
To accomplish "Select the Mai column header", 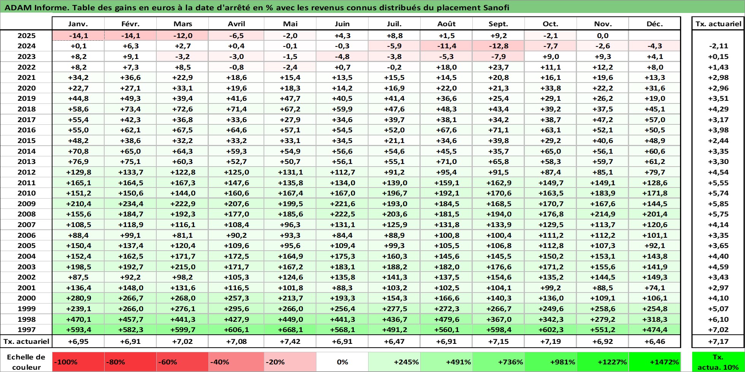I will click(x=290, y=24).
